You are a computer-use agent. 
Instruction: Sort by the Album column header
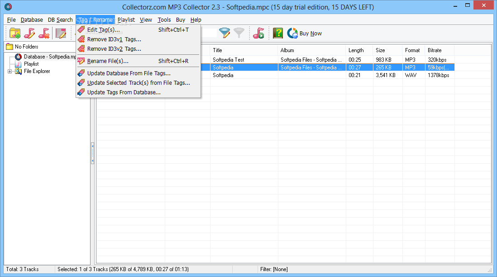pos(311,50)
